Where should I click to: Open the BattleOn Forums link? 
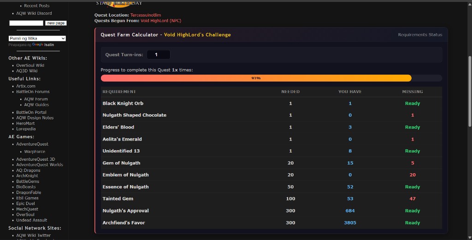coord(33,92)
